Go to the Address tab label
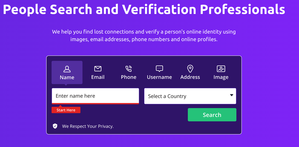Screen dimensions: 299x147 pyautogui.click(x=190, y=77)
